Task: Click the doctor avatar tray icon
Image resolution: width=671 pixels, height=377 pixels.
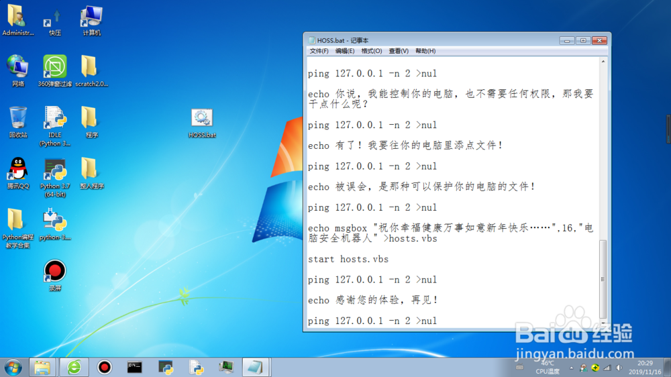Action: (583, 368)
